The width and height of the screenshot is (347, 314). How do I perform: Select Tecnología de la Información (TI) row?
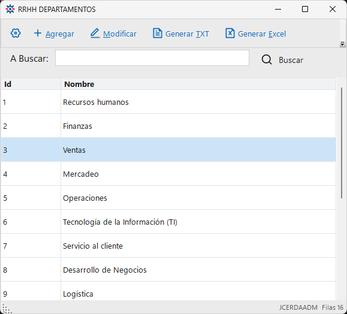(x=168, y=222)
